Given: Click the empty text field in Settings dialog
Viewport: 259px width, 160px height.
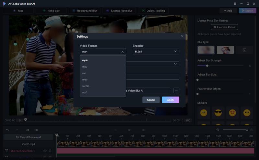Looking at the screenshot, I should [152, 77].
